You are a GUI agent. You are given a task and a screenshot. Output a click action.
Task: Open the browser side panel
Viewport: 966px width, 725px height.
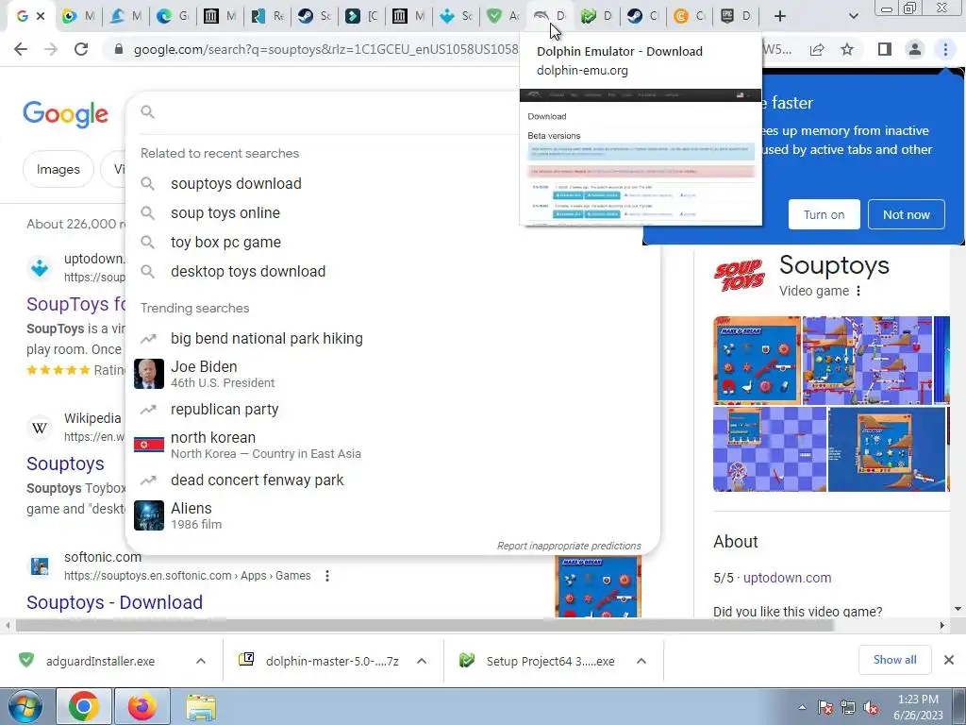[x=885, y=49]
